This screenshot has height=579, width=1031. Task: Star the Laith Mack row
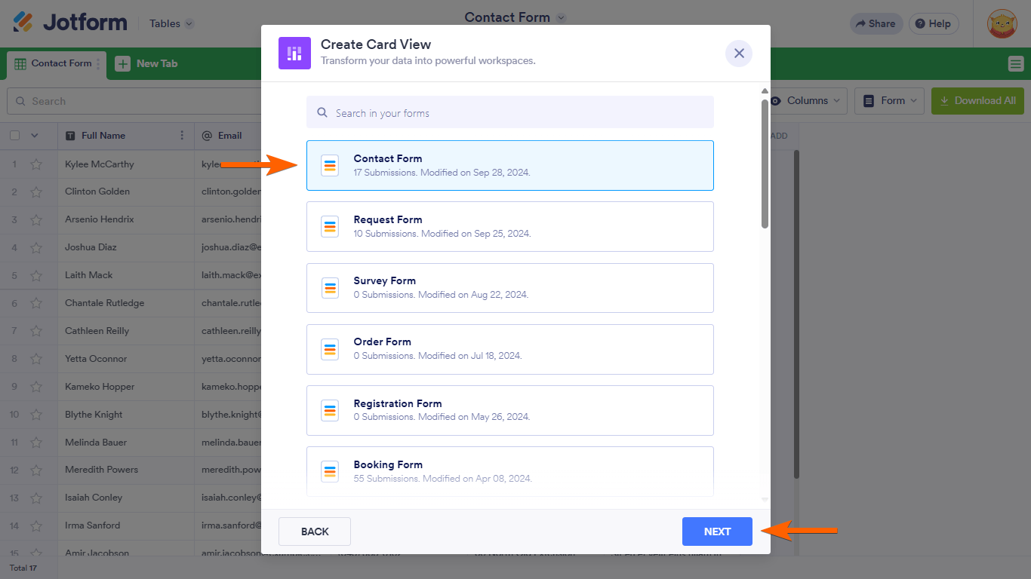click(35, 275)
